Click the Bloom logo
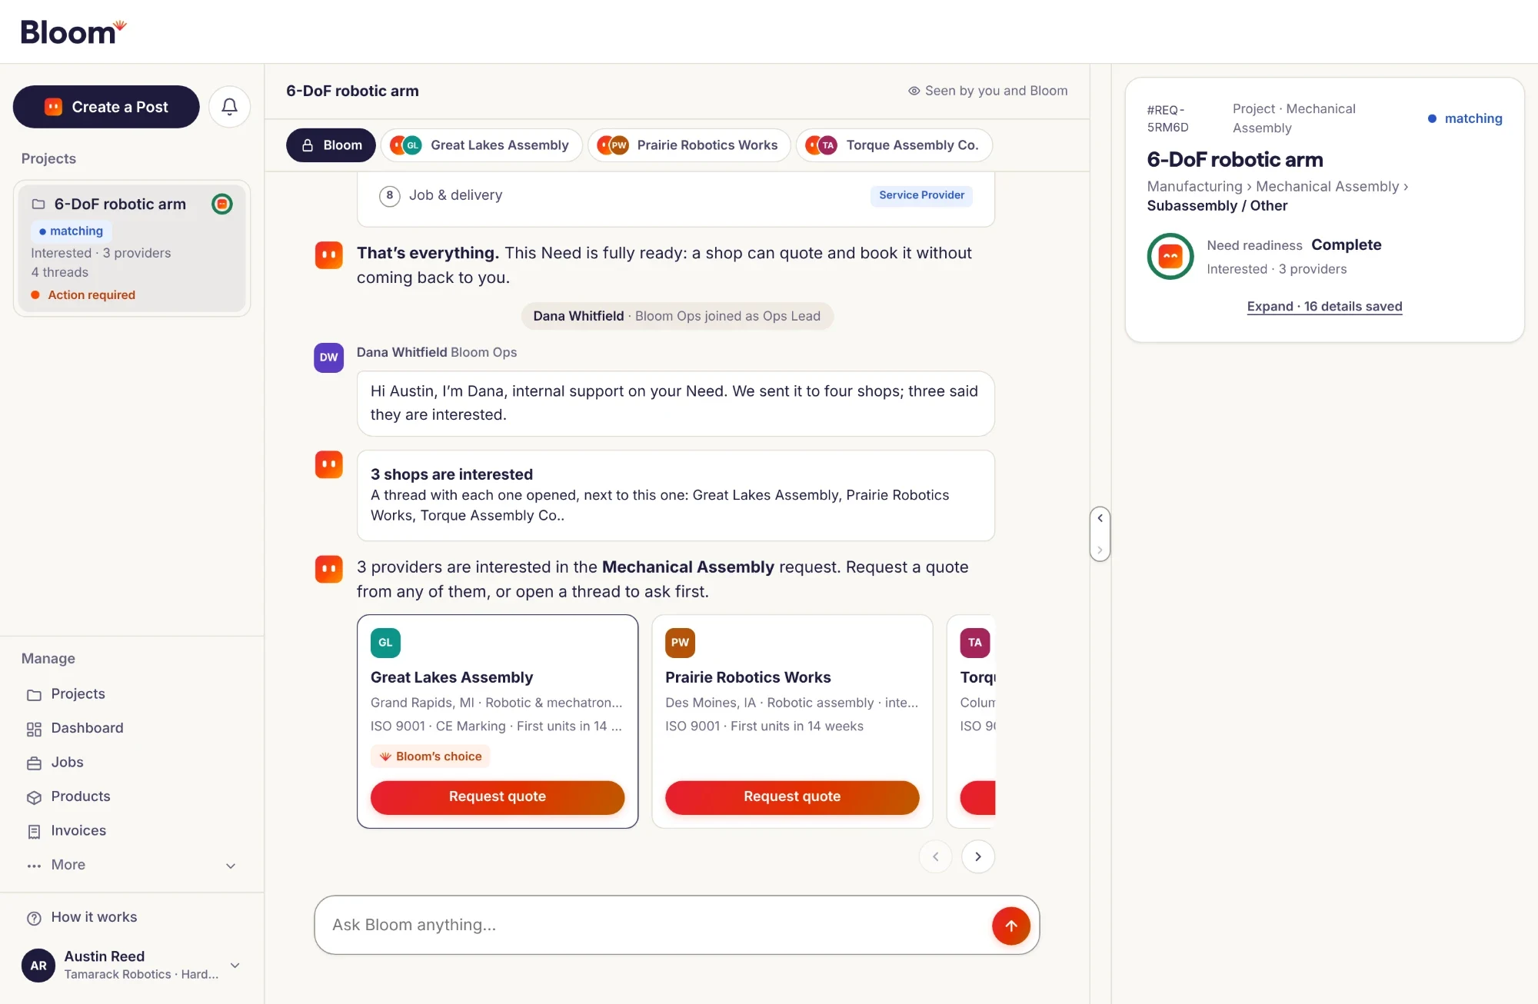 [73, 32]
